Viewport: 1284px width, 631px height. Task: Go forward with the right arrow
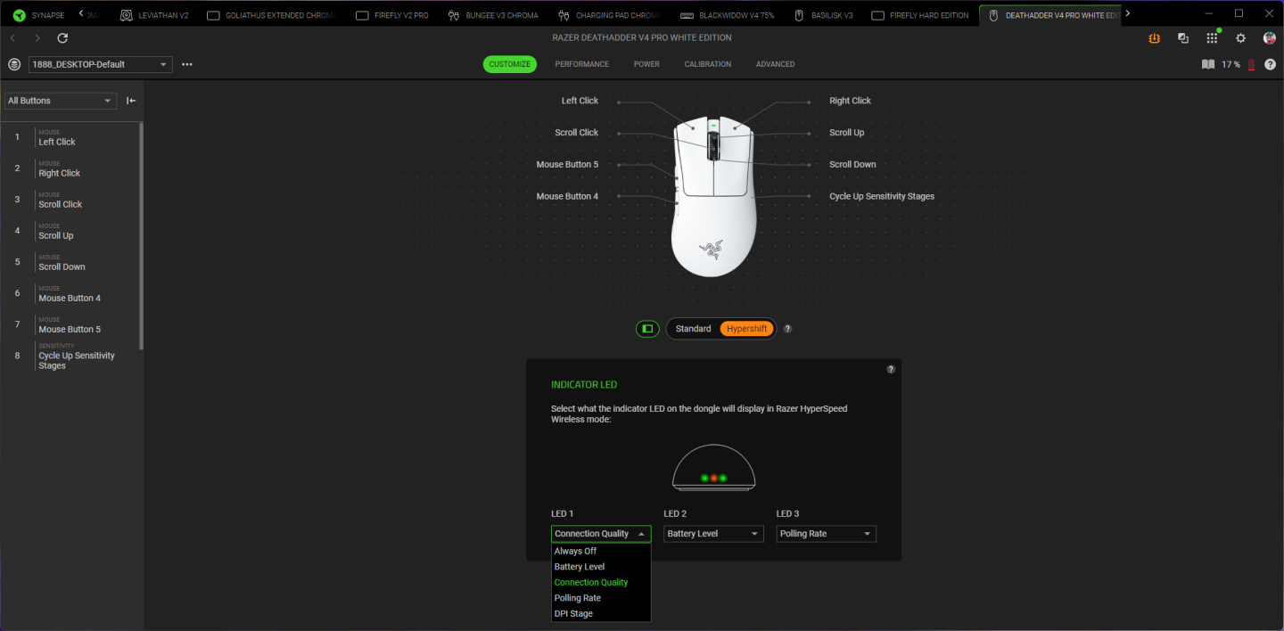pyautogui.click(x=37, y=38)
